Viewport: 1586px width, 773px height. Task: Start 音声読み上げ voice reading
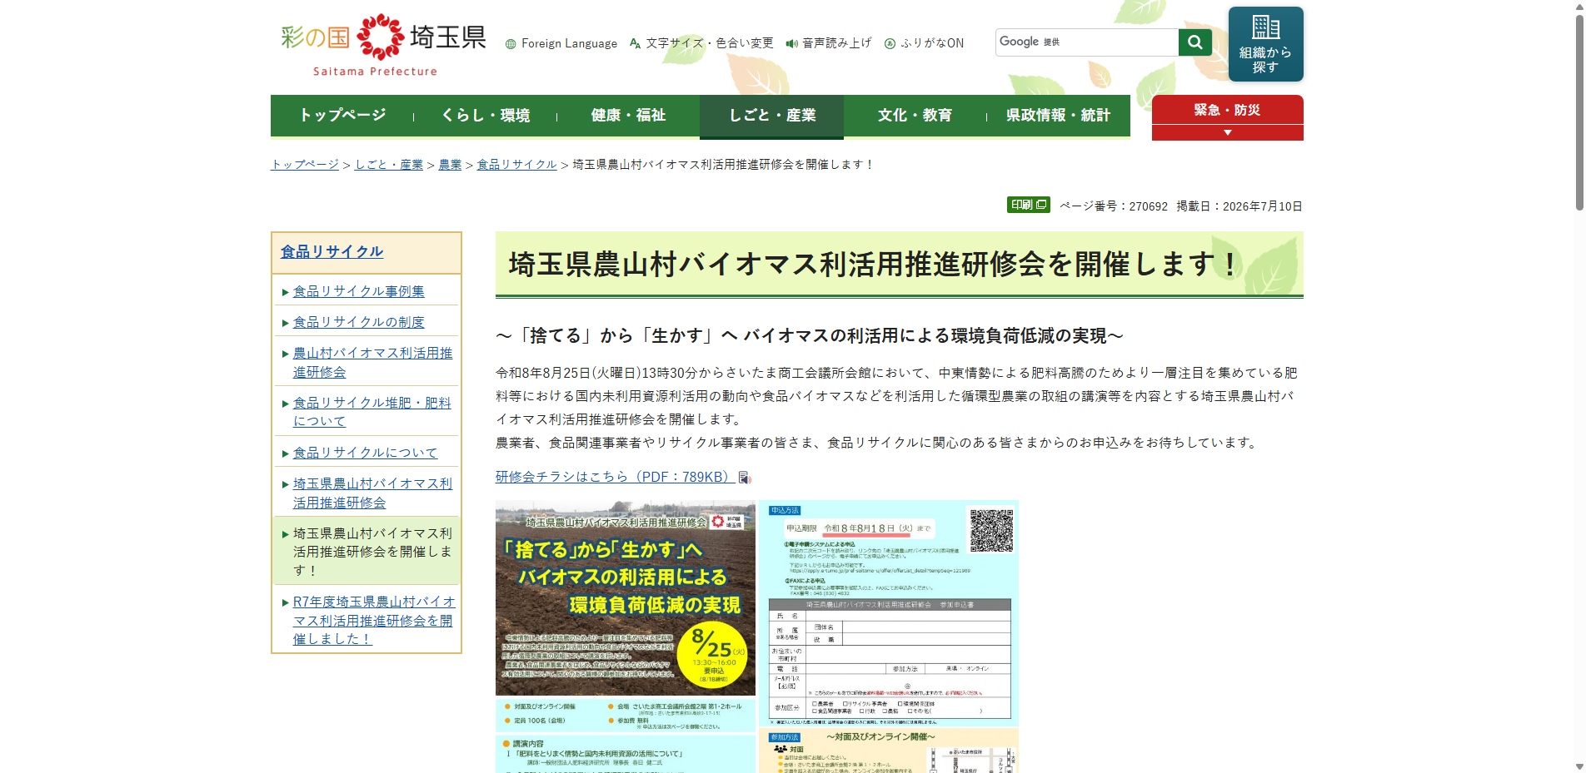[x=829, y=43]
